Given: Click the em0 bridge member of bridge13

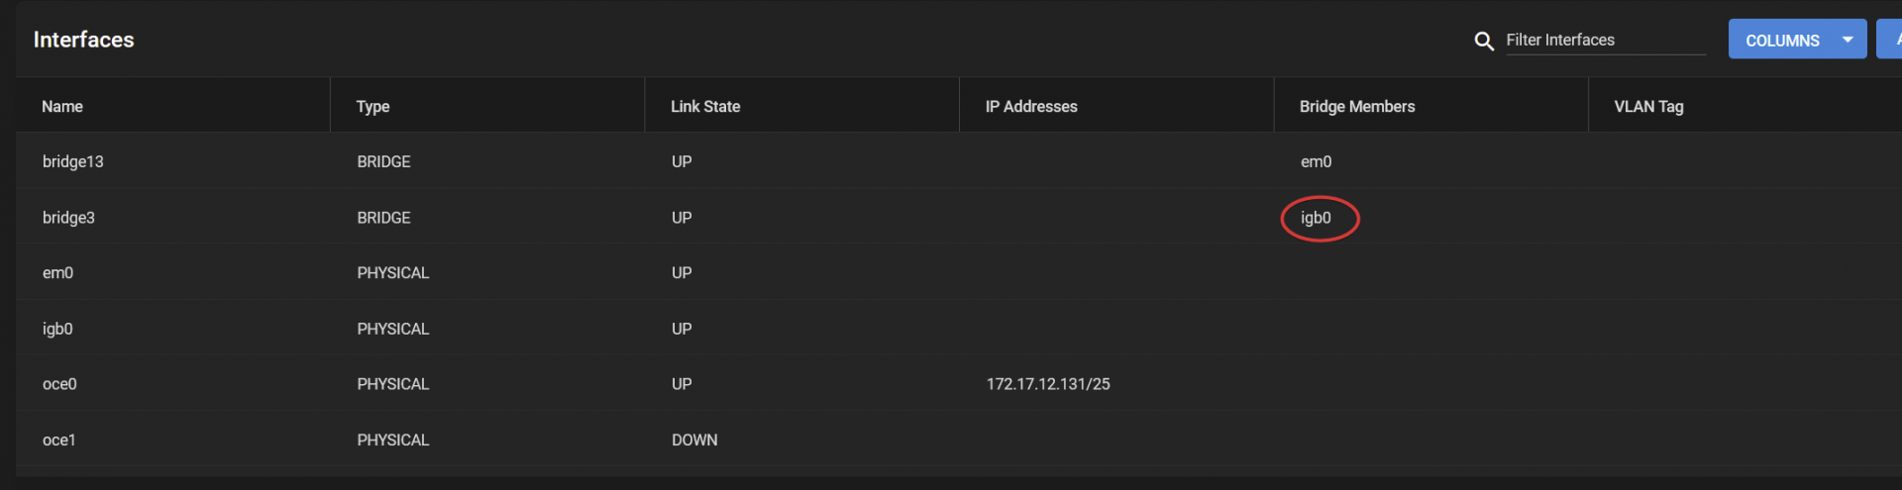Looking at the screenshot, I should pos(1316,161).
